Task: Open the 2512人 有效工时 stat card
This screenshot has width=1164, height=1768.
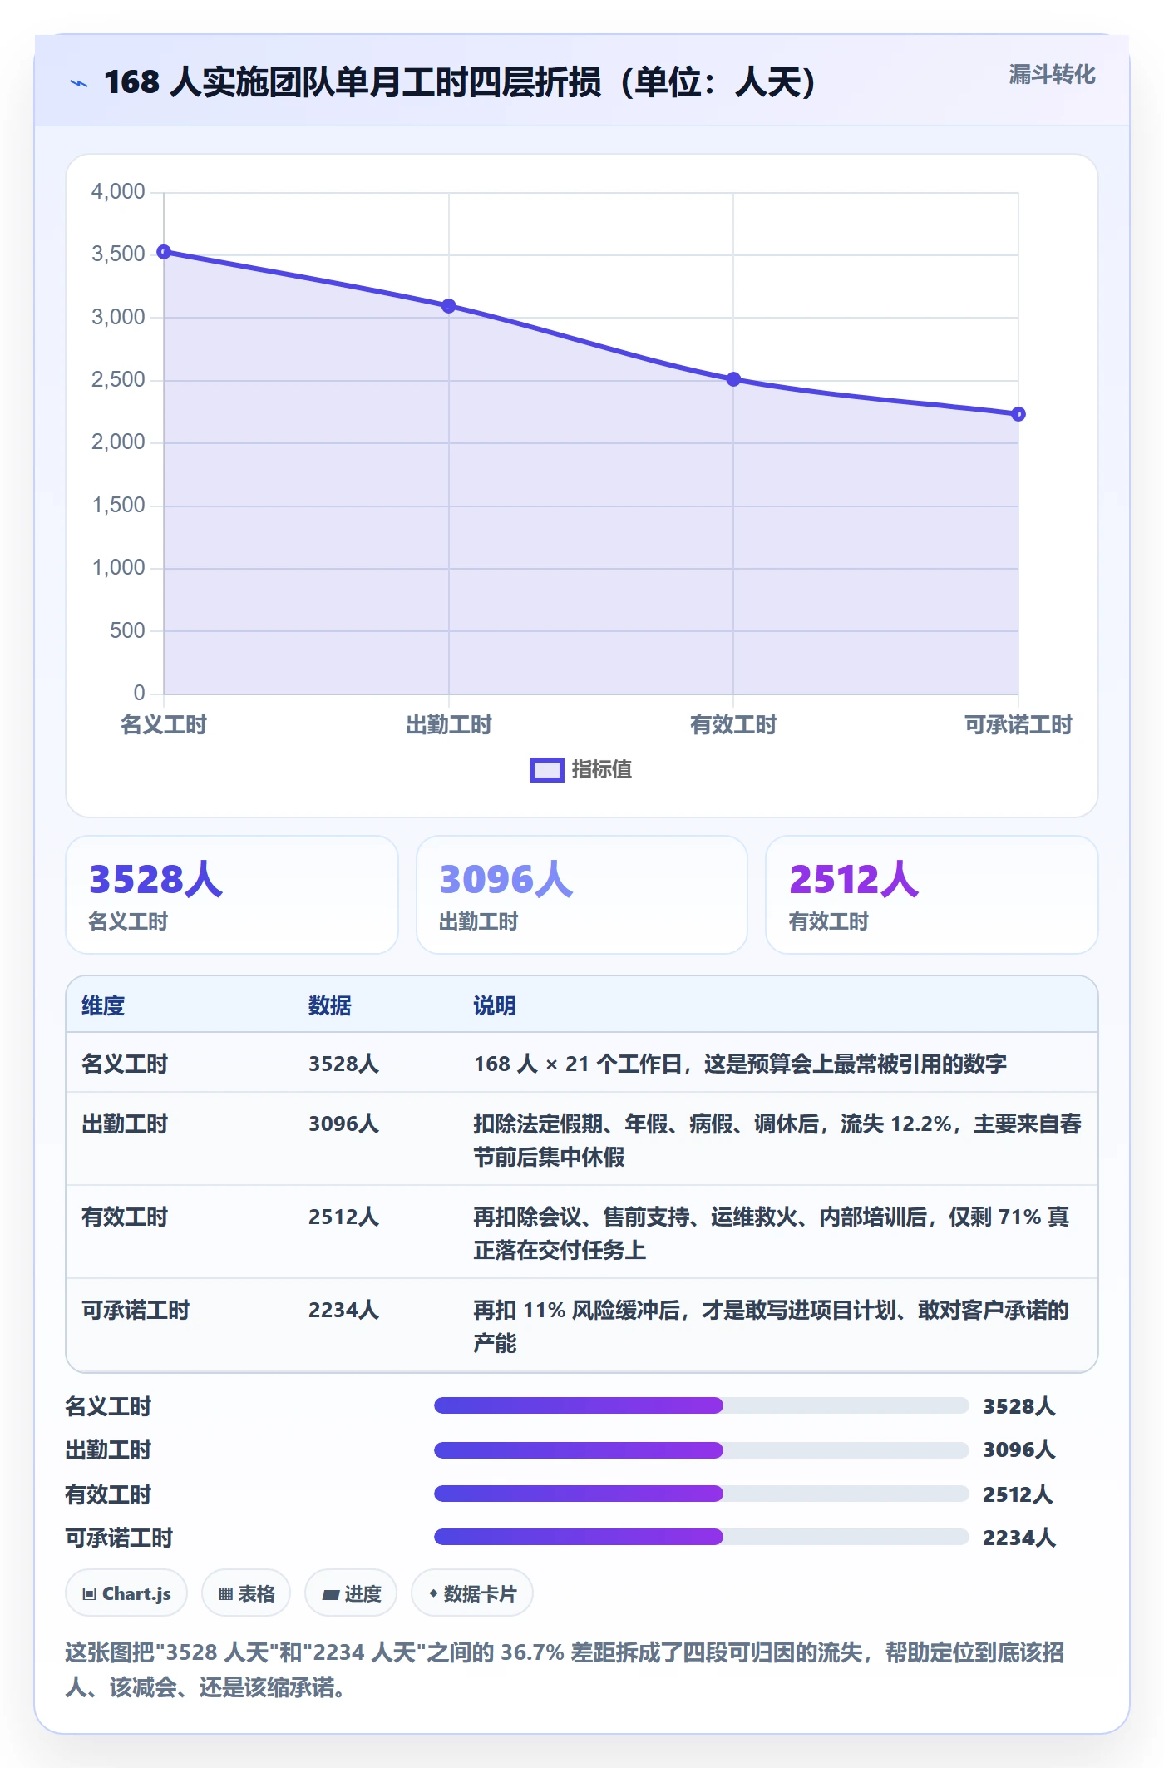Action: [x=931, y=895]
